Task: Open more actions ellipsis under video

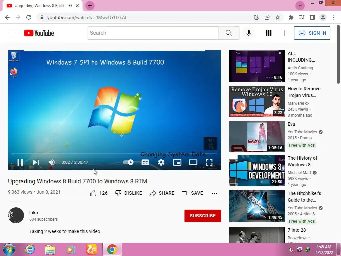Action: click(x=214, y=193)
